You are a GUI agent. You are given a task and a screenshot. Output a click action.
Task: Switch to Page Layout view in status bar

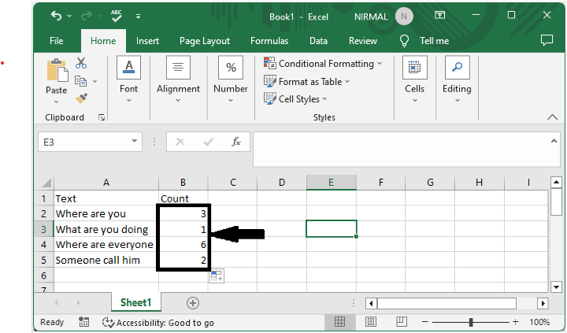[x=368, y=322]
